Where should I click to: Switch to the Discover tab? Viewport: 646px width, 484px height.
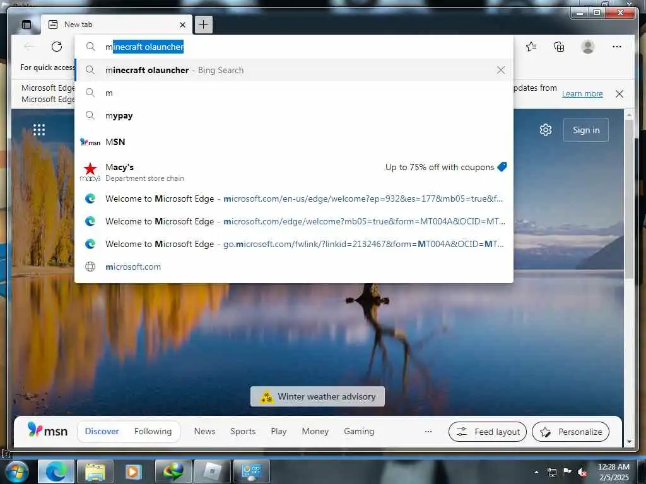click(x=102, y=431)
